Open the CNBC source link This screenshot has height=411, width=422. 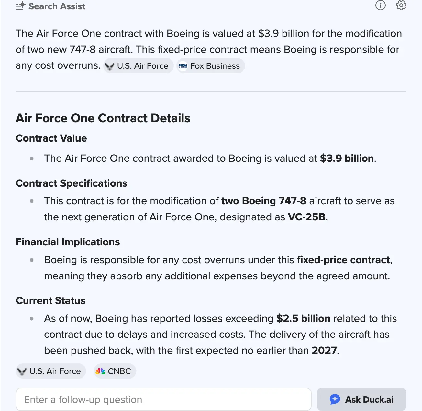tap(119, 371)
